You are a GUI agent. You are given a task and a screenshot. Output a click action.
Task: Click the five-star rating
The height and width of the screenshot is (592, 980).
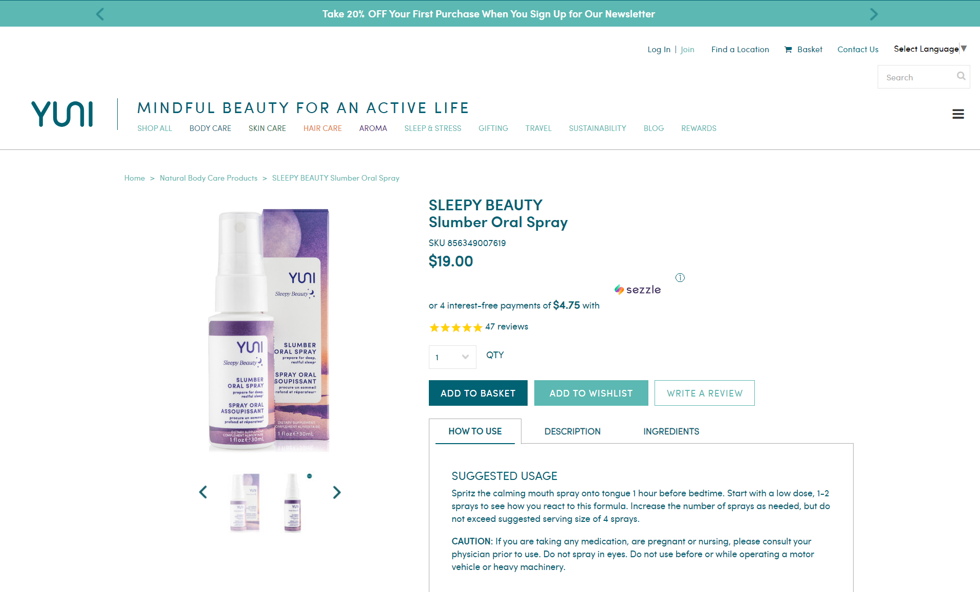455,327
